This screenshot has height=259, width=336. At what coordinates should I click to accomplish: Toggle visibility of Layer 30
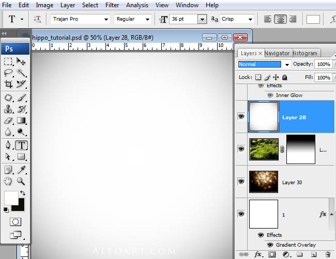point(241,182)
